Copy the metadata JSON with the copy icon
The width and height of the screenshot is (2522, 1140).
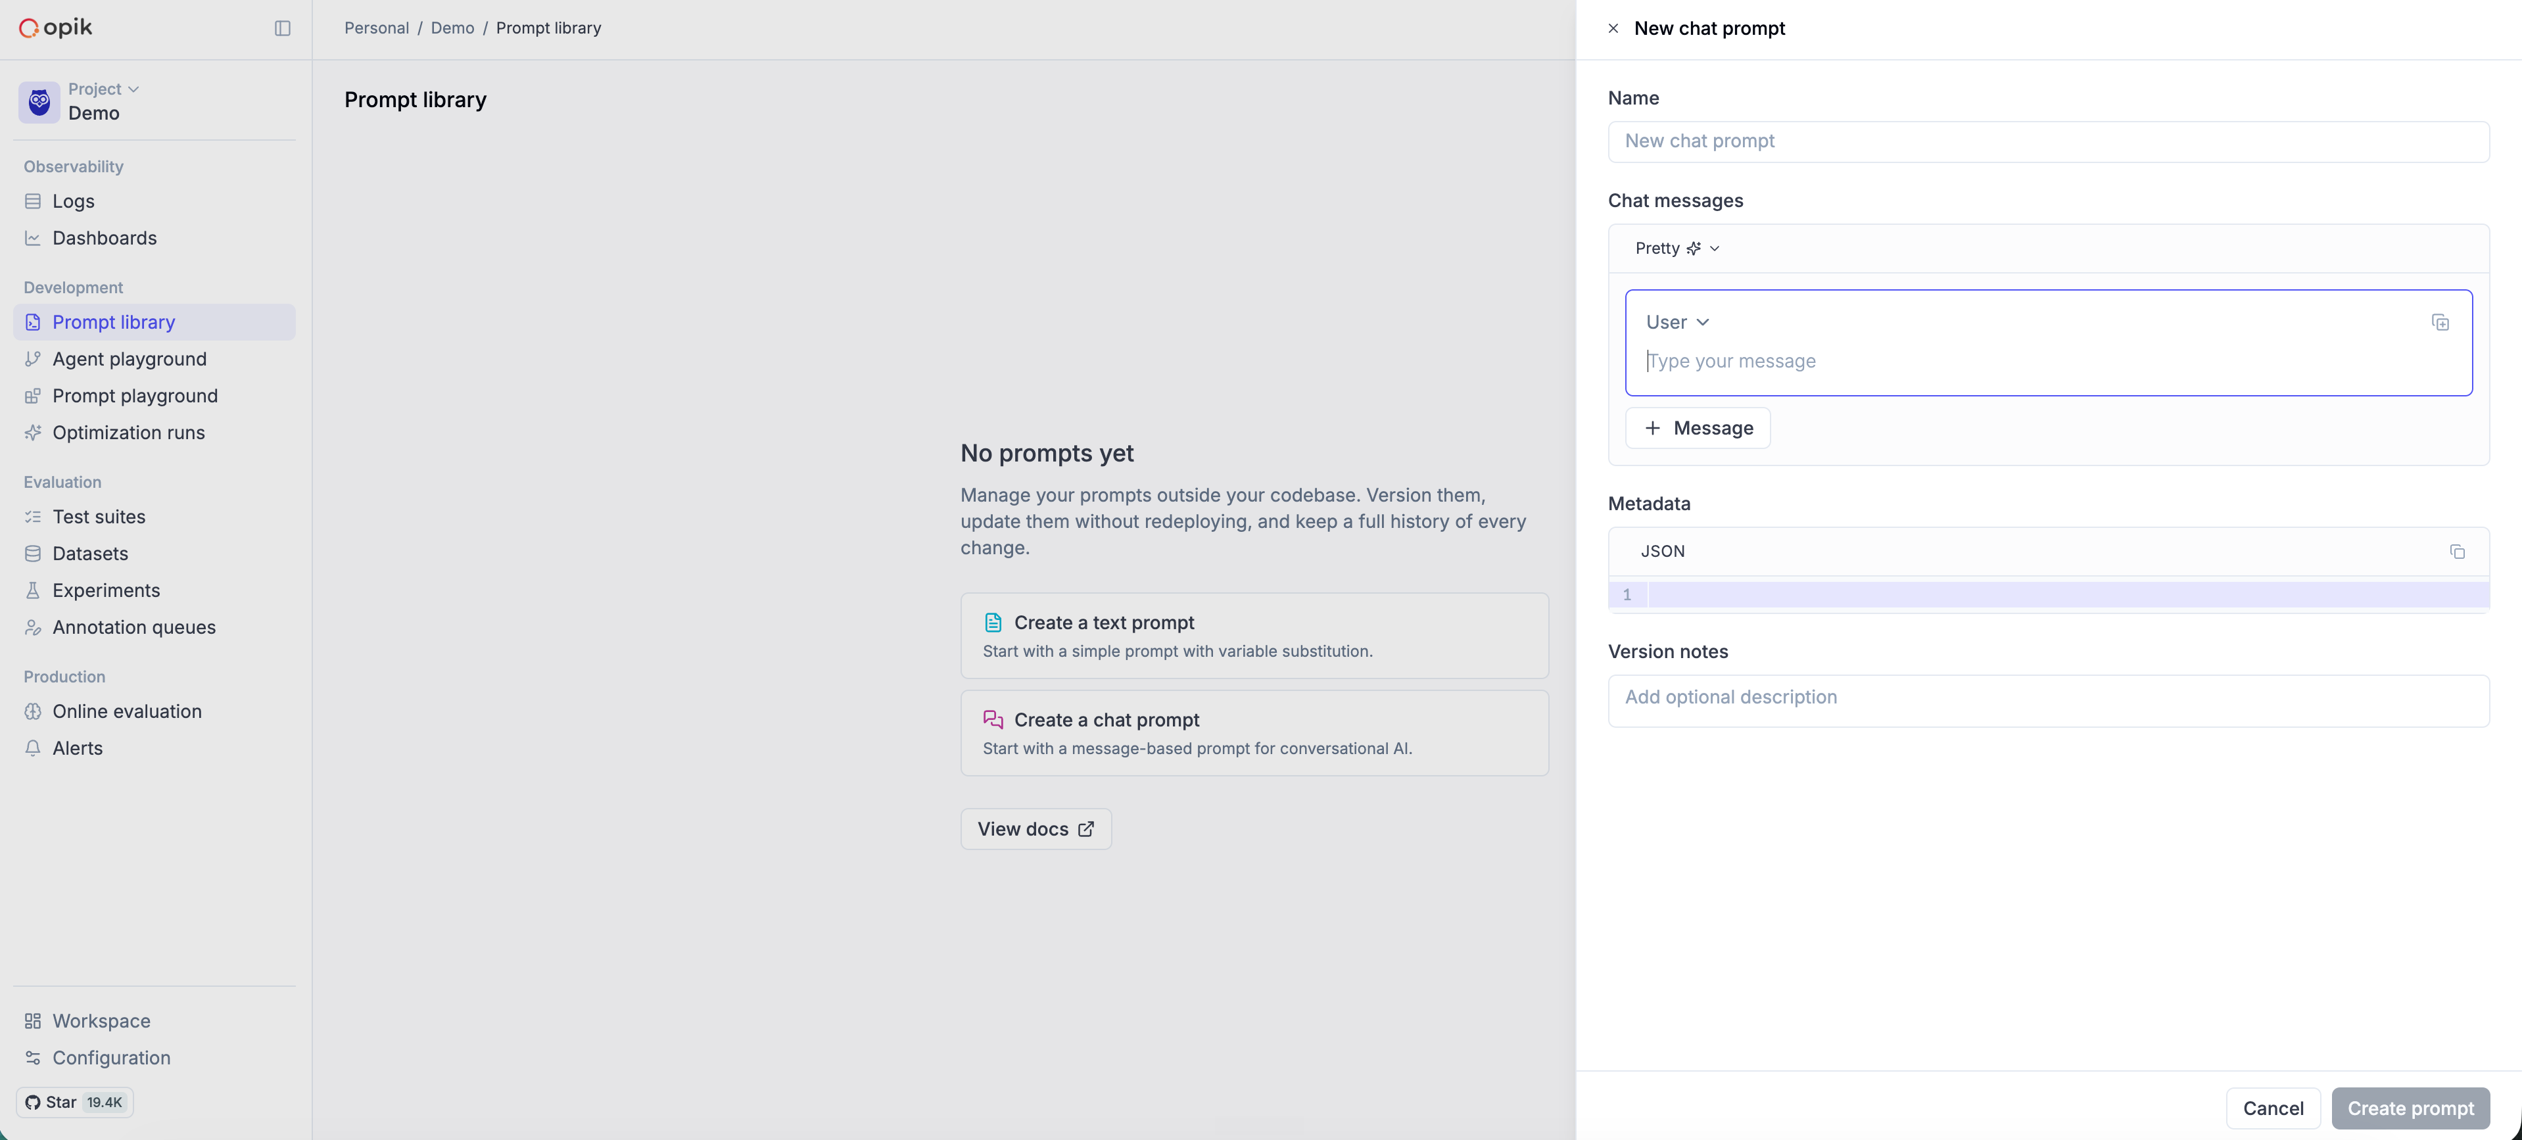[2456, 552]
